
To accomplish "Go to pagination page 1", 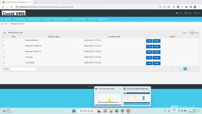I will click(185, 69).
